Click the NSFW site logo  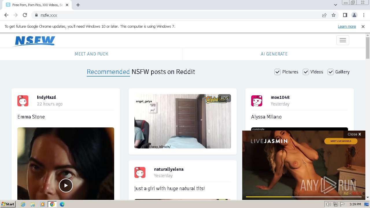click(x=34, y=41)
